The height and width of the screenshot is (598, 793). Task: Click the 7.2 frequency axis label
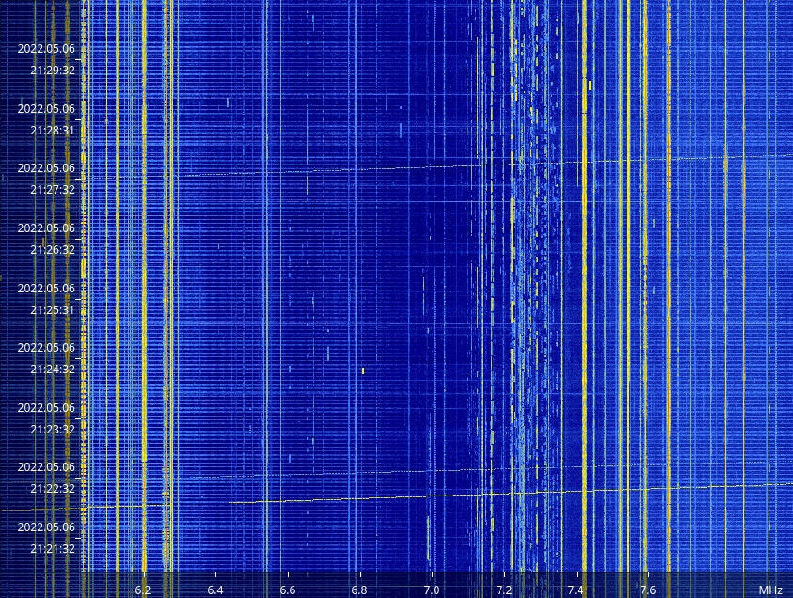pyautogui.click(x=503, y=590)
